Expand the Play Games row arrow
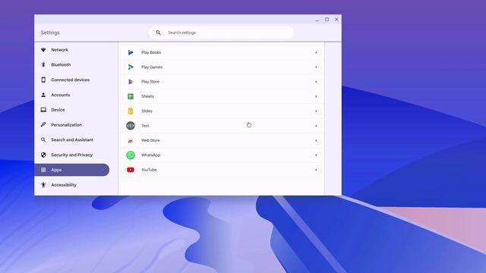Screen dimensions: 486x273 tap(316, 67)
